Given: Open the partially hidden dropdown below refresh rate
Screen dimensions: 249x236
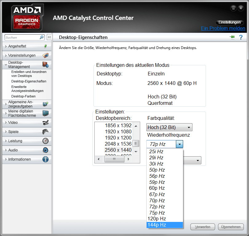Looking at the screenshot, I should [x=192, y=160].
